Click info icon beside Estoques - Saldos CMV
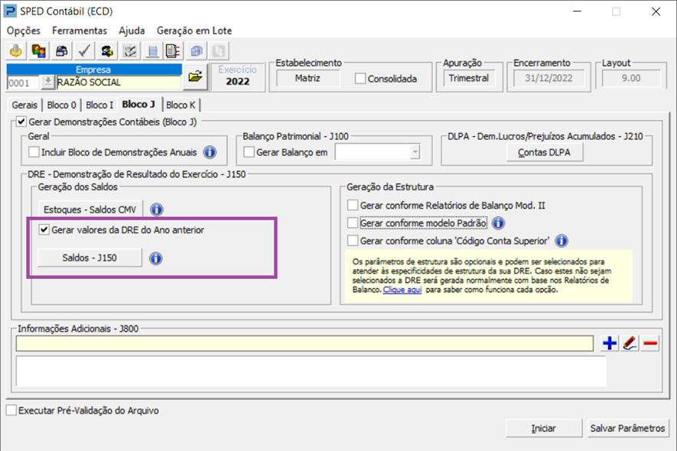 pos(157,209)
